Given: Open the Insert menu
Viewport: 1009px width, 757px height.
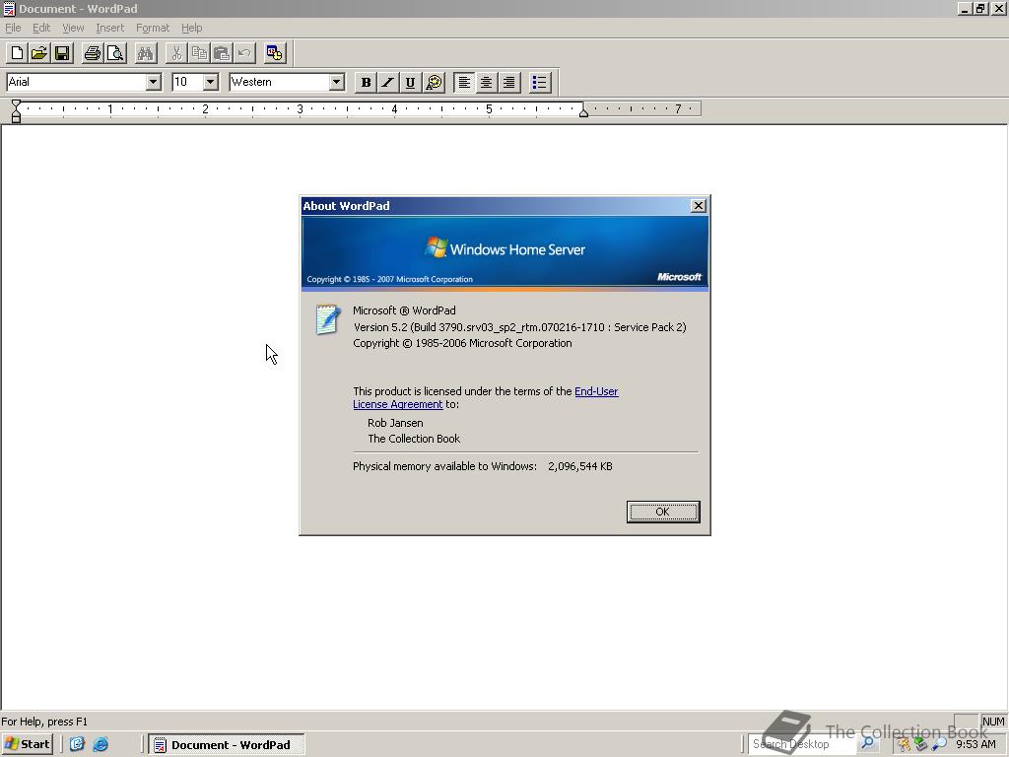Looking at the screenshot, I should (110, 28).
